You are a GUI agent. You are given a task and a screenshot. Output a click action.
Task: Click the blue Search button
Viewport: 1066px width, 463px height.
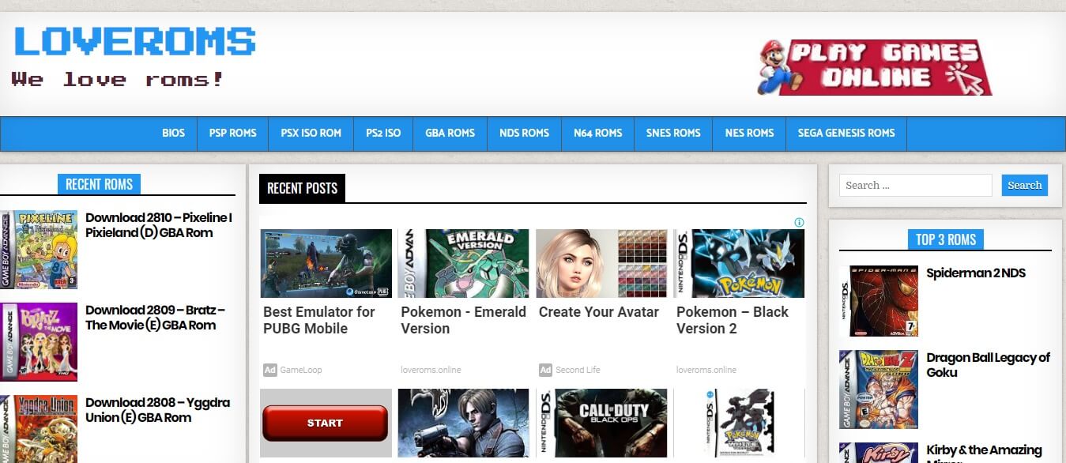coord(1025,185)
